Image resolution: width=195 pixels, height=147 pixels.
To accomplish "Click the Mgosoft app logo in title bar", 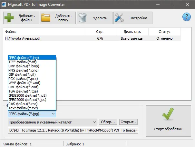I will coord(4,5).
